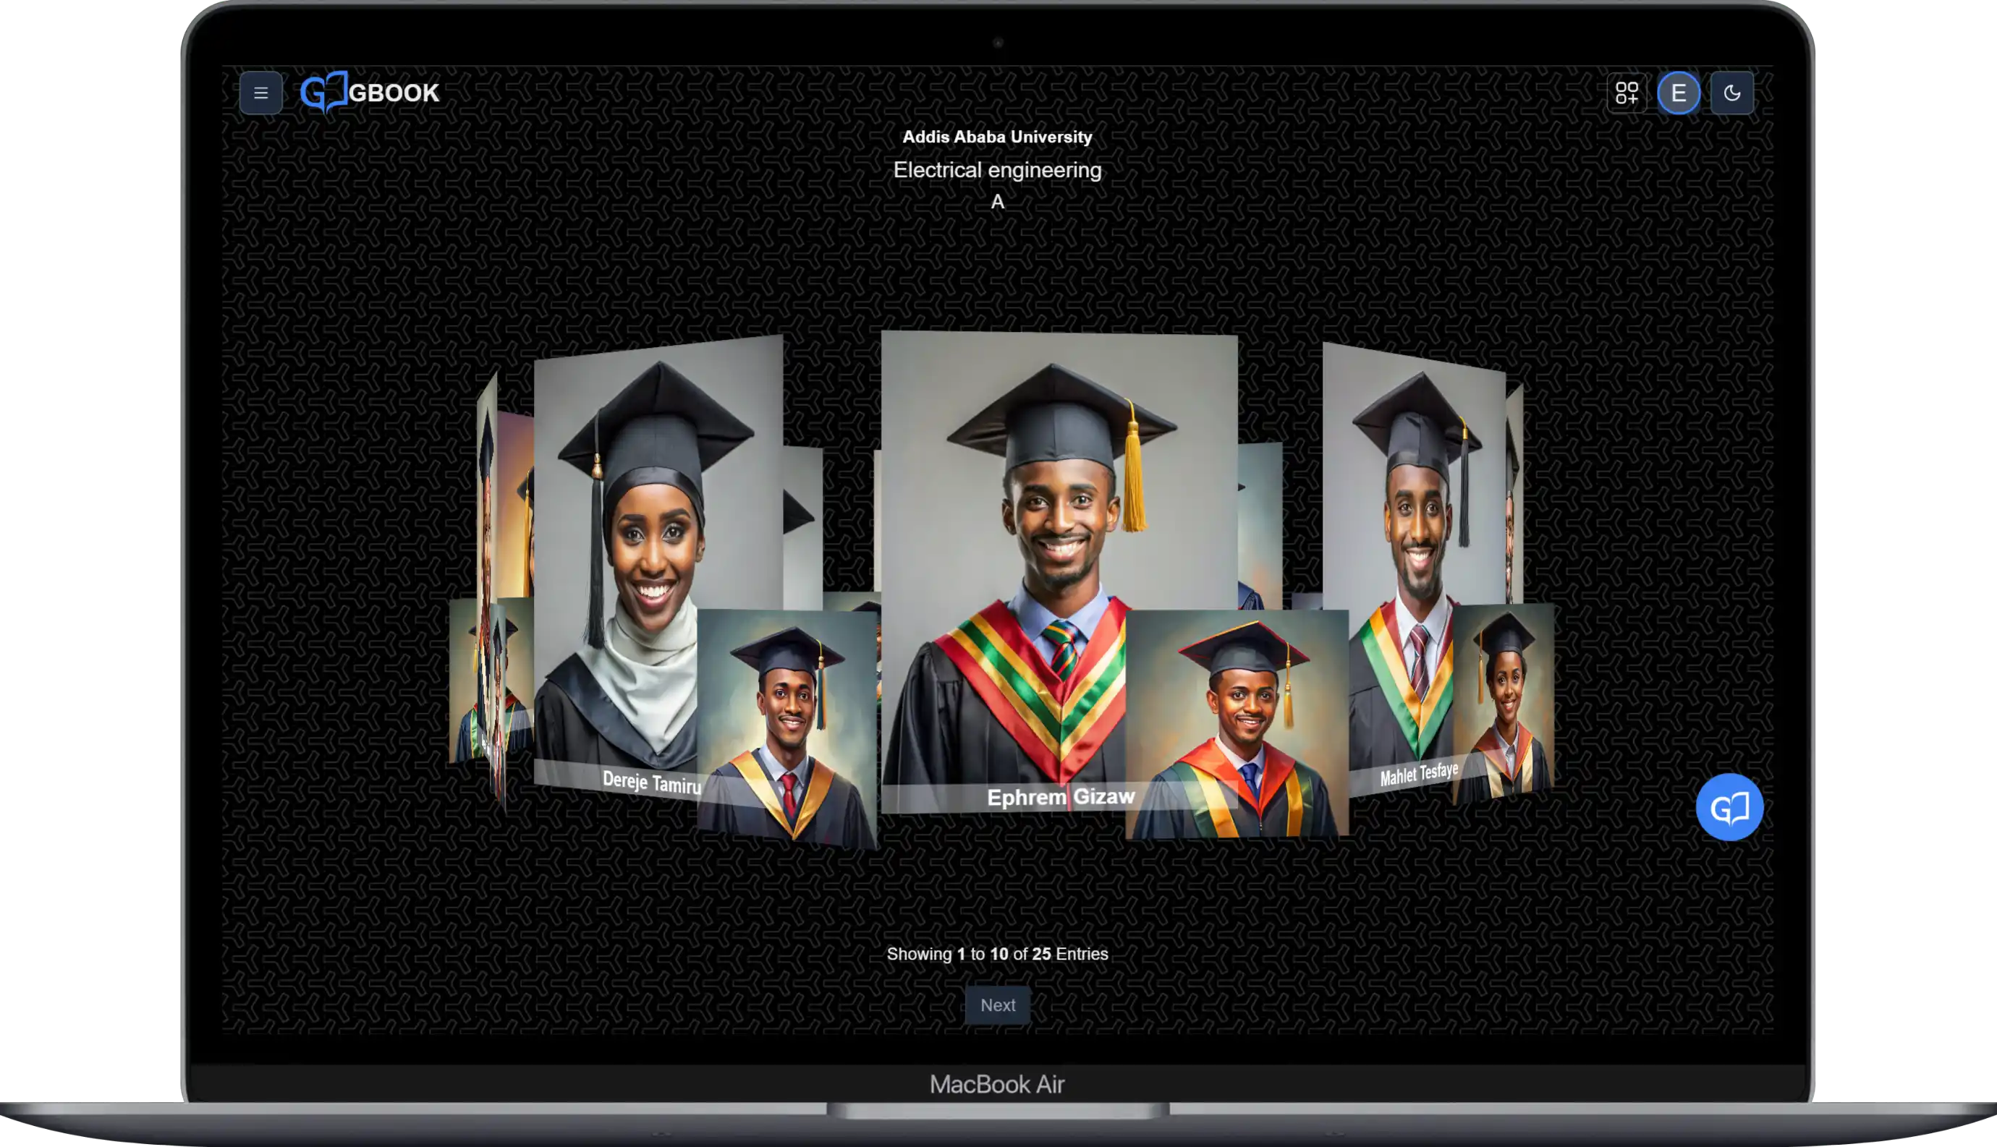The height and width of the screenshot is (1147, 1997).
Task: Click the Ephrem Gizaw name caption
Action: (x=1060, y=797)
